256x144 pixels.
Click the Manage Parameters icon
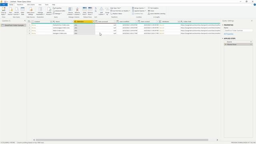coord(40,9)
